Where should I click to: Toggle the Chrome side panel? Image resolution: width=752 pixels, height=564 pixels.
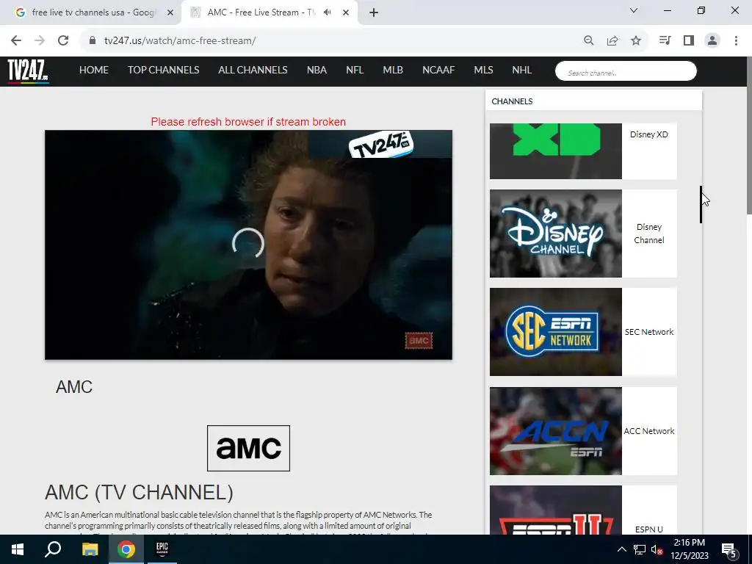pyautogui.click(x=689, y=41)
